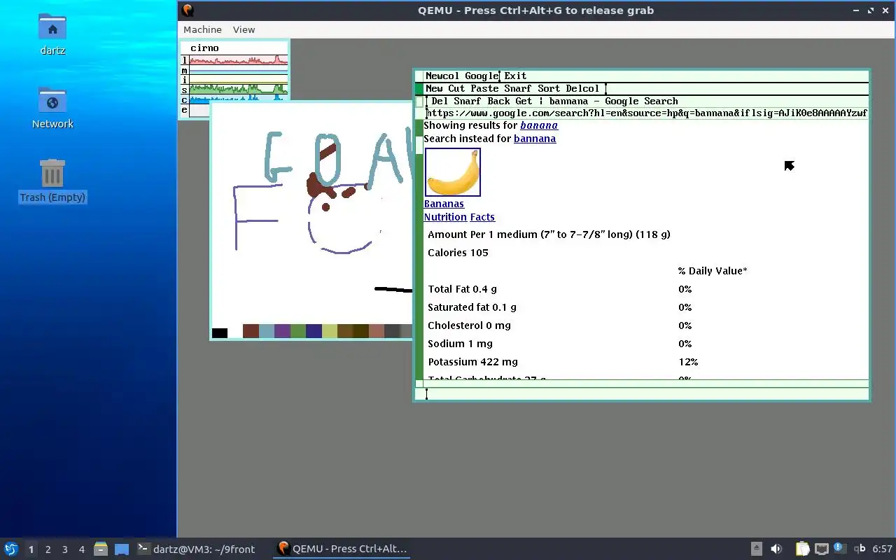
Task: Click Snarf in the column tag
Action: point(518,88)
